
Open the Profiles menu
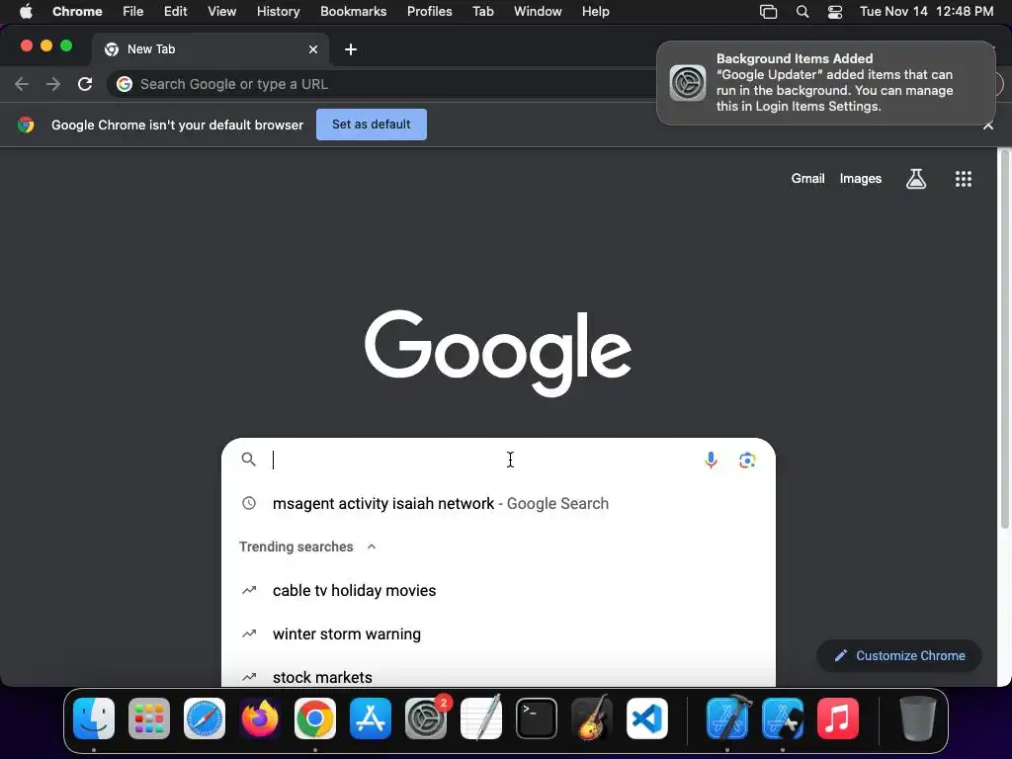click(x=429, y=12)
